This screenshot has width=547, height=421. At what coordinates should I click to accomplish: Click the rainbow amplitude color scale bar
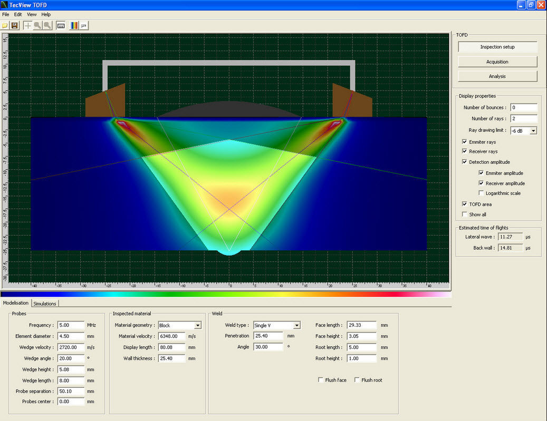click(x=226, y=295)
